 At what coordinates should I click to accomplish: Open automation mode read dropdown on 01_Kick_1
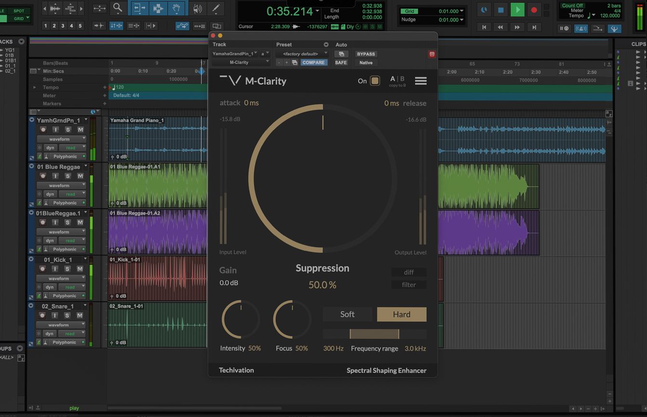click(72, 287)
